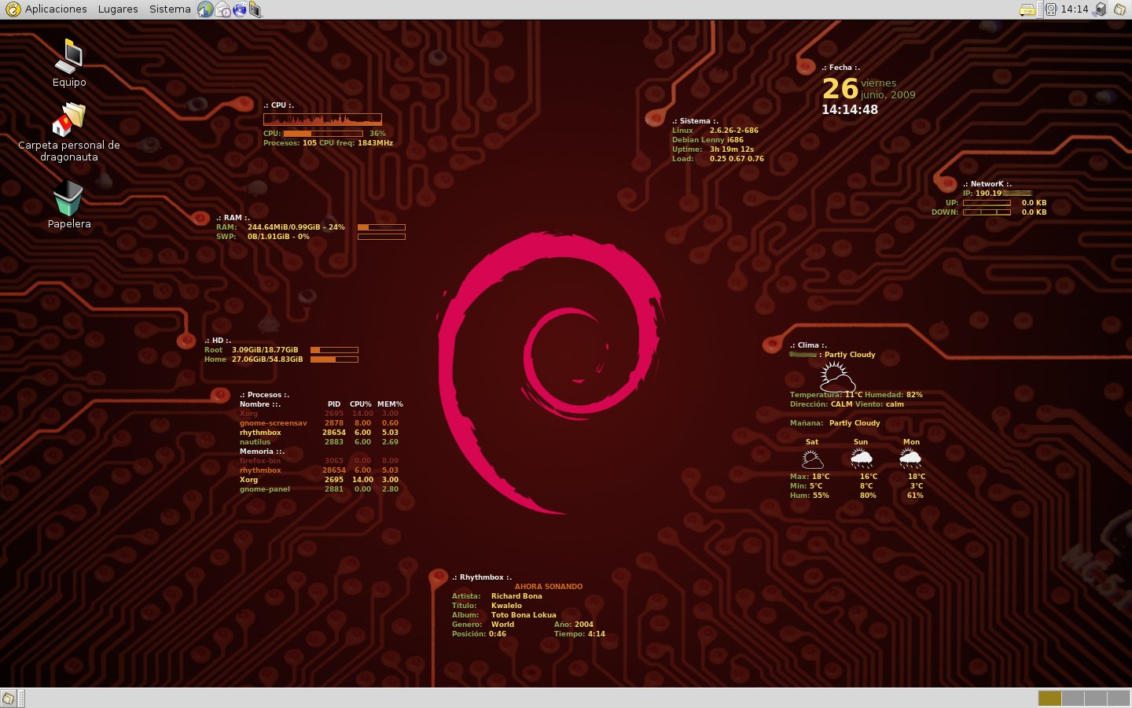The image size is (1132, 708).
Task: Open Carpeta personal de dragonauta icon
Action: [x=69, y=120]
